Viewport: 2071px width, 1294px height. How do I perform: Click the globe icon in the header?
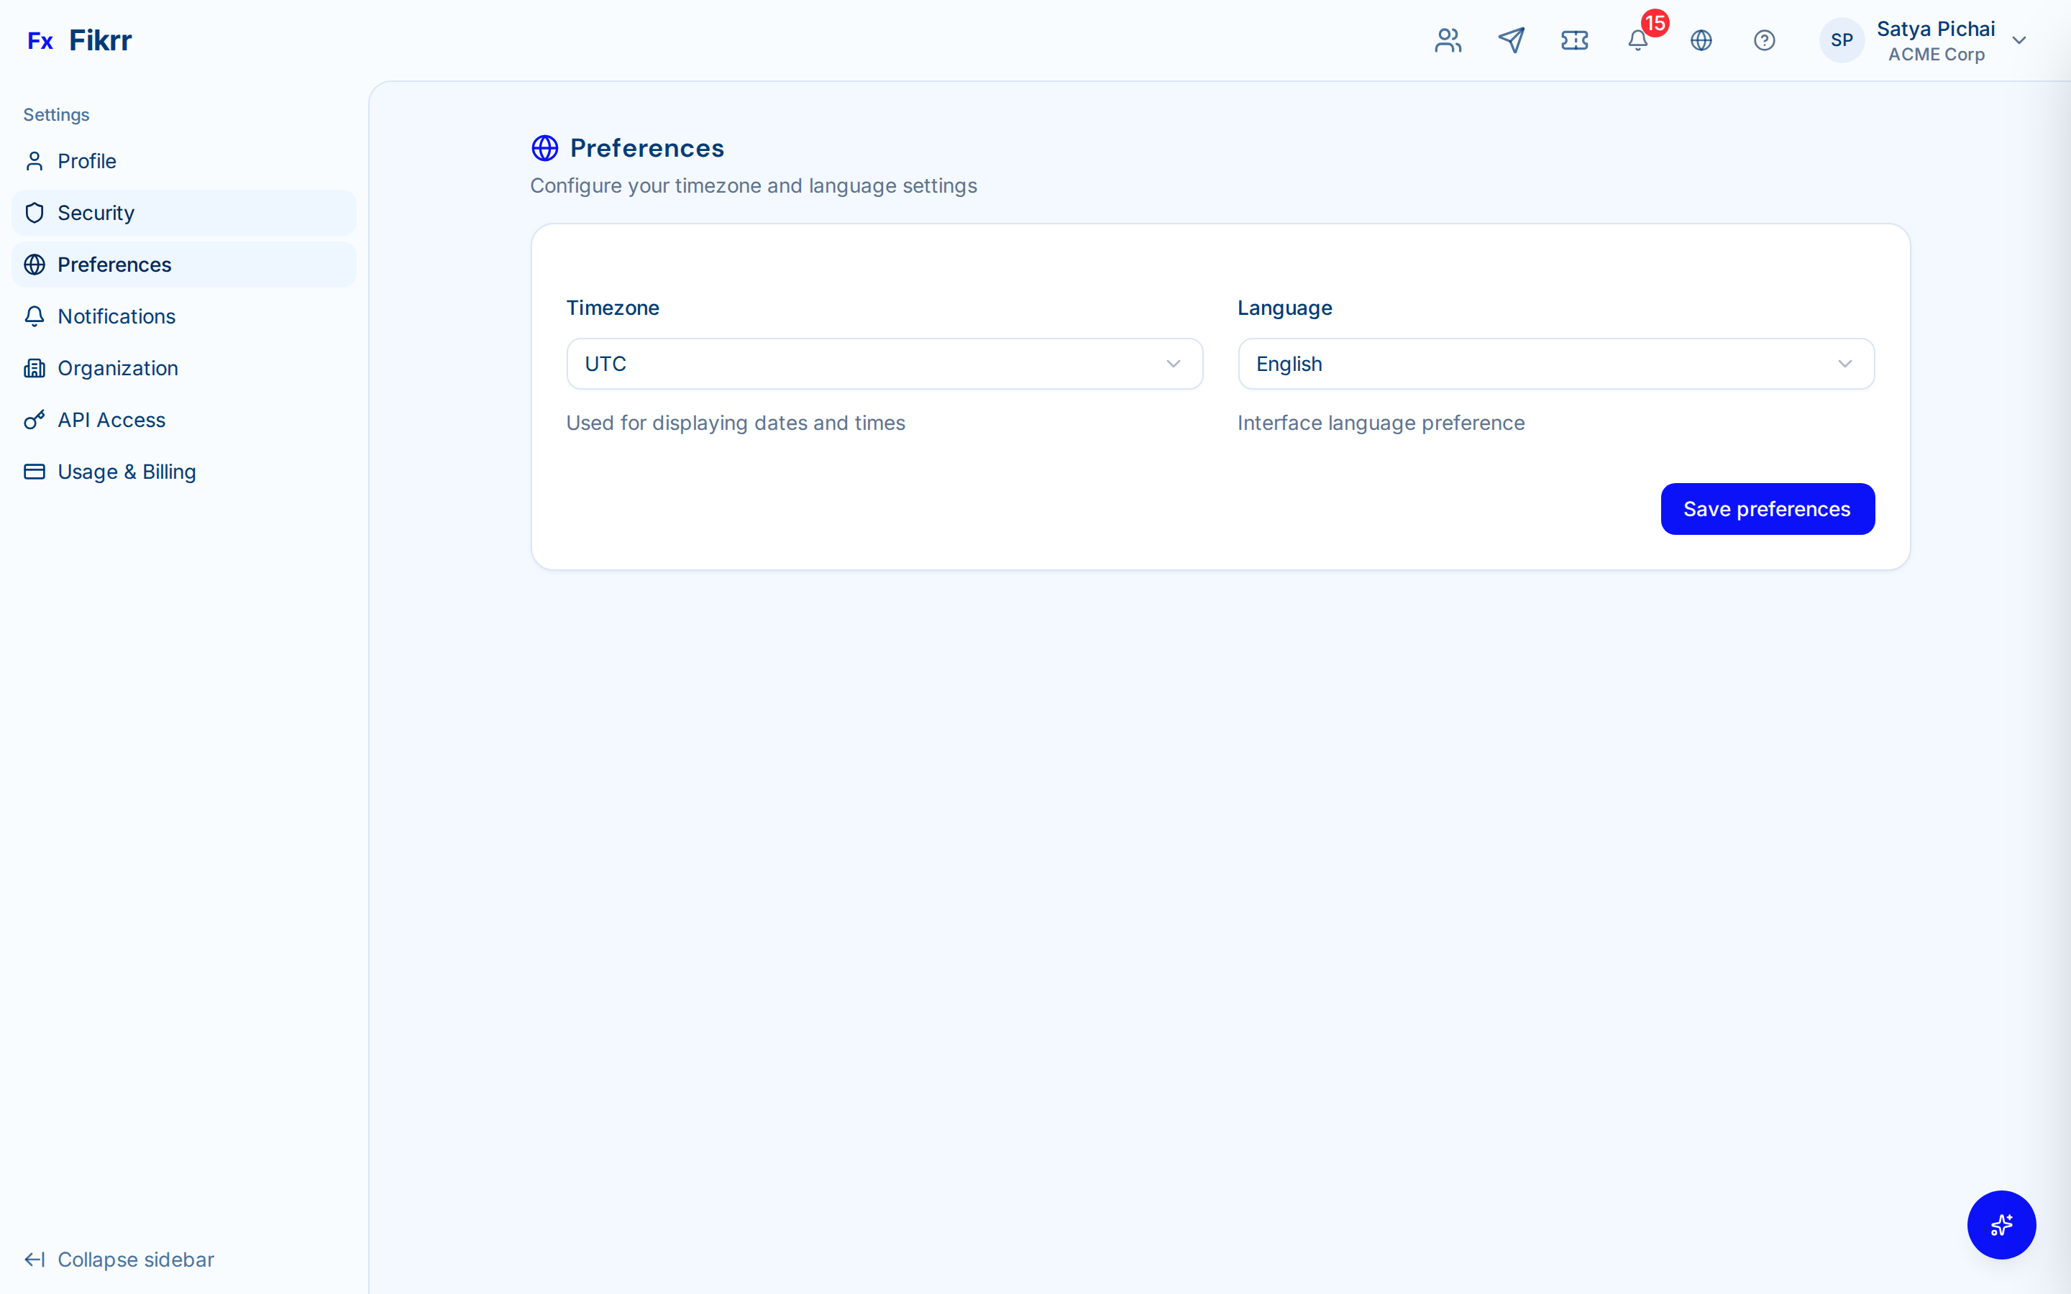pyautogui.click(x=1701, y=40)
